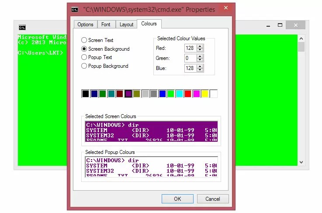Click the cmd icon in the background console window
The width and height of the screenshot is (322, 213).
point(22,28)
